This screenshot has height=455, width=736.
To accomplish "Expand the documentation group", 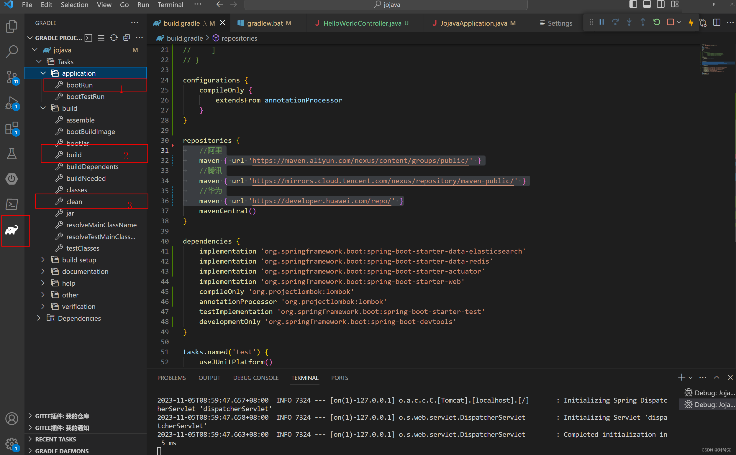I will 43,271.
